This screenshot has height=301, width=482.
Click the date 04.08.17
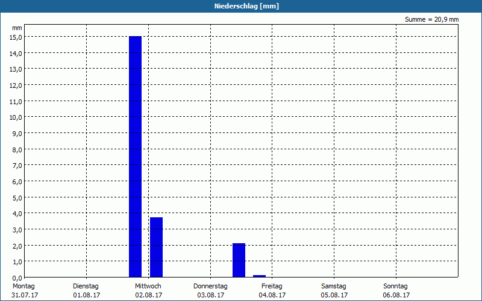pos(272,295)
